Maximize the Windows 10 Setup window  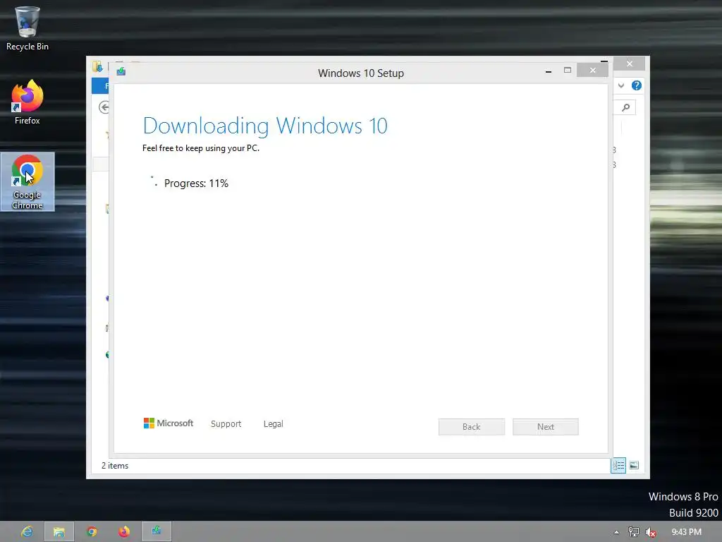tap(568, 71)
